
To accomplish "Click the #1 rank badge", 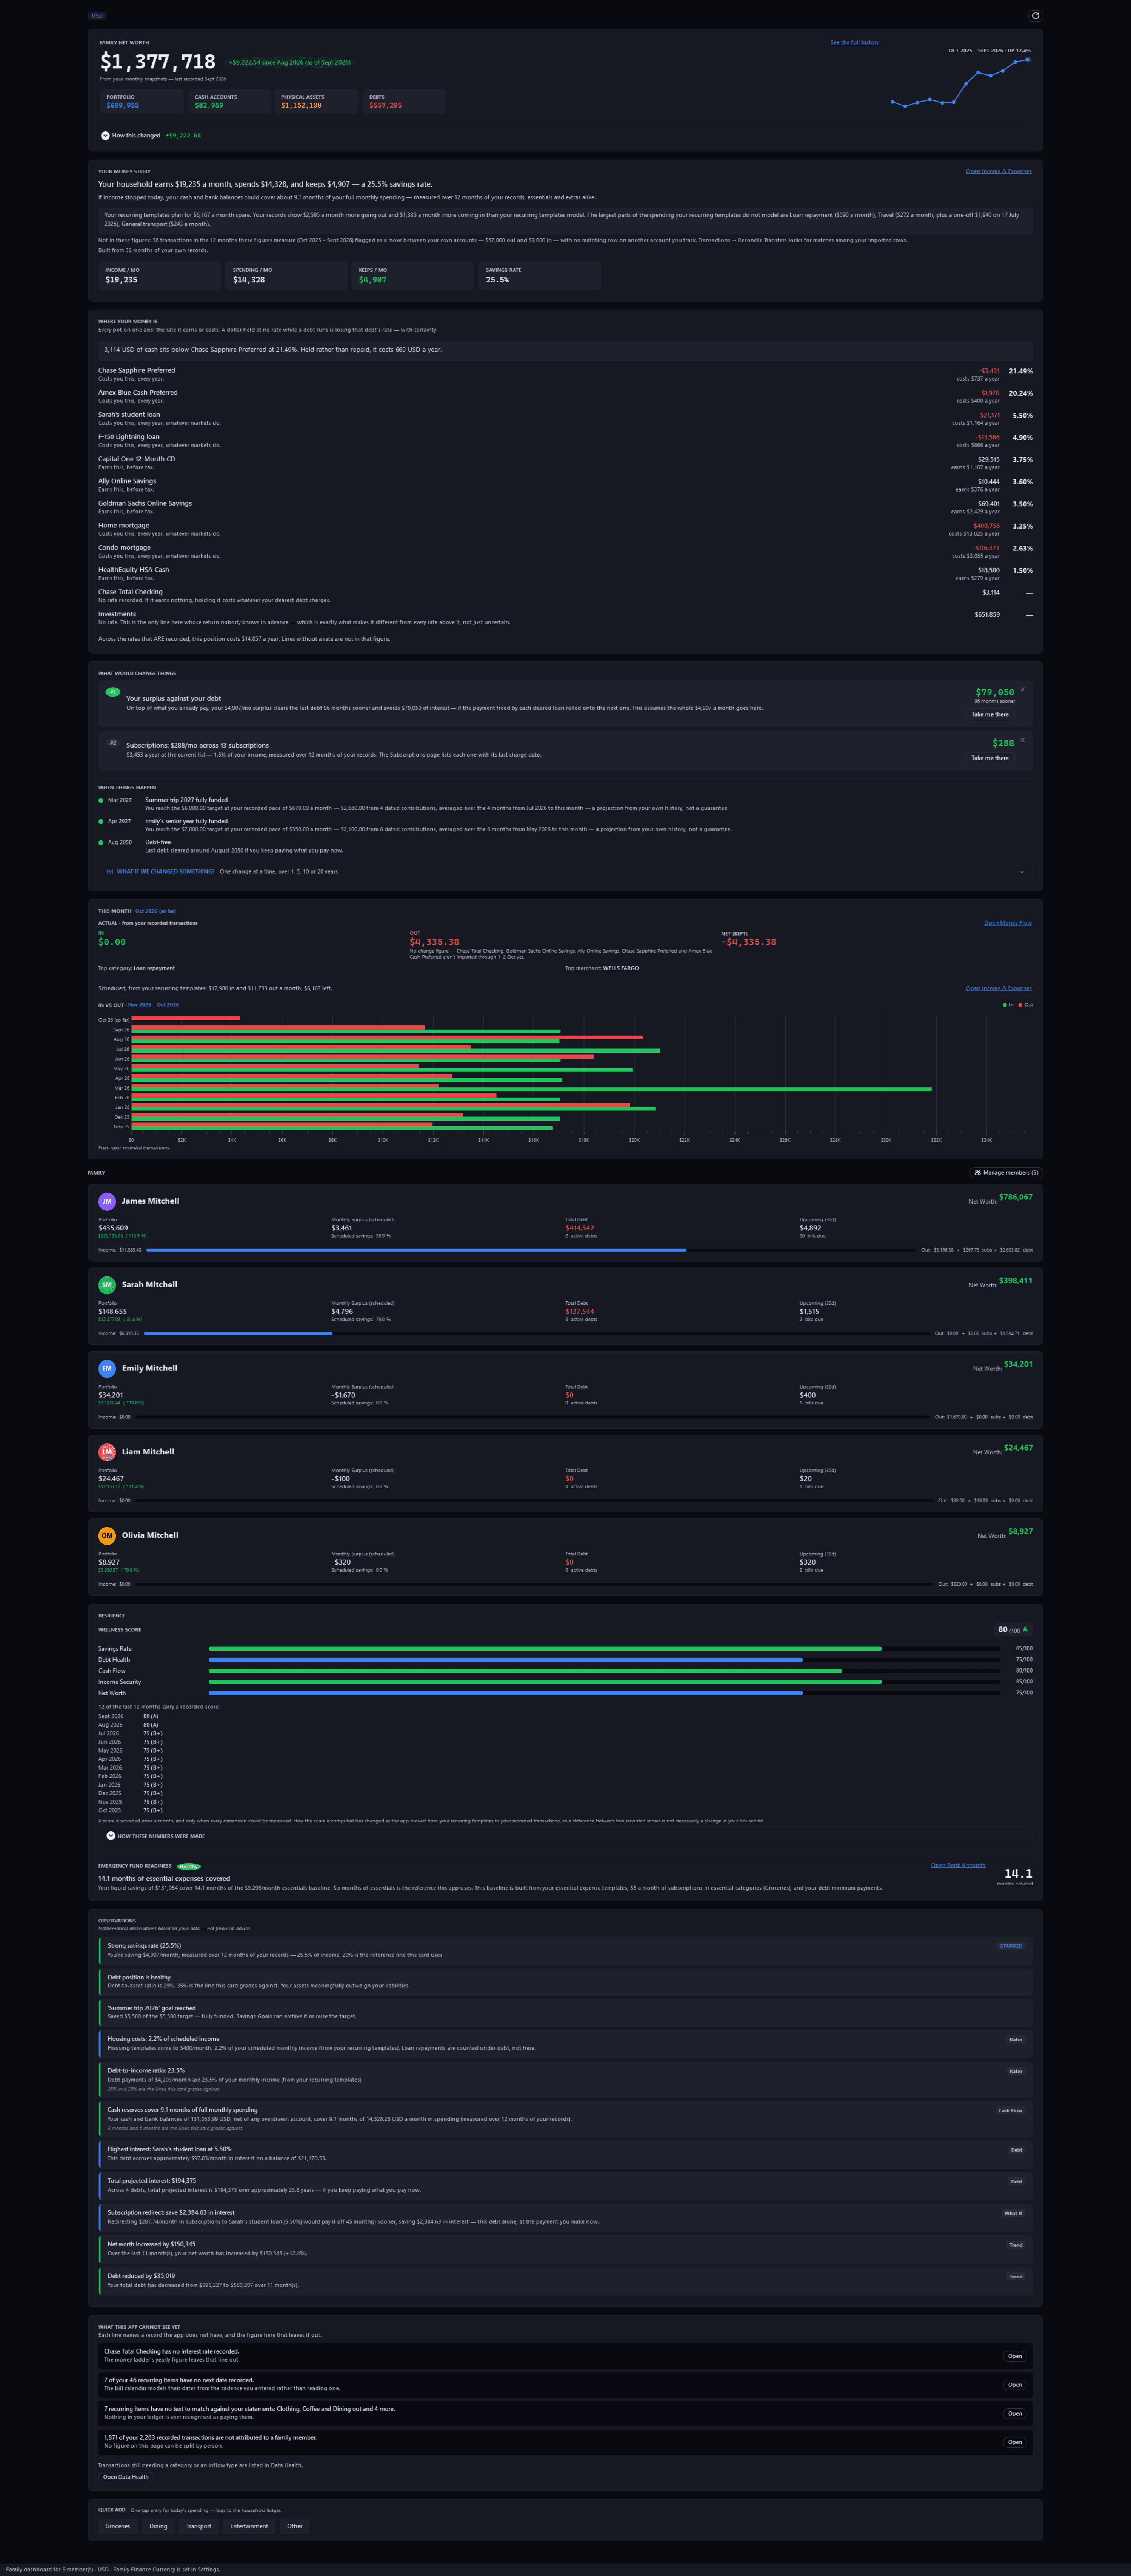I will coord(113,692).
